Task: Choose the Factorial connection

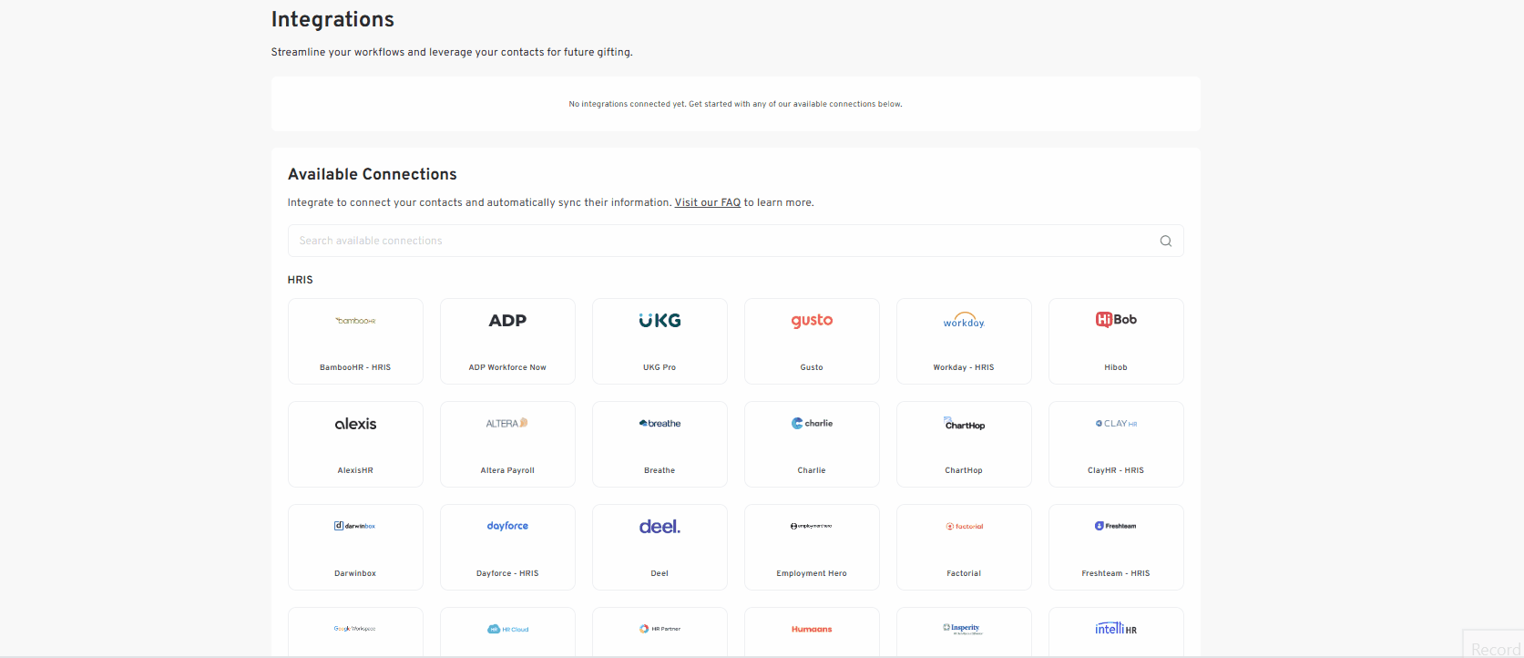Action: (964, 547)
